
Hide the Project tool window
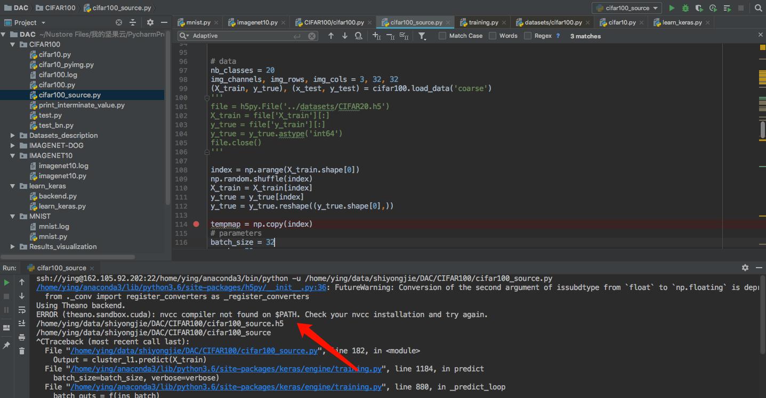(164, 22)
